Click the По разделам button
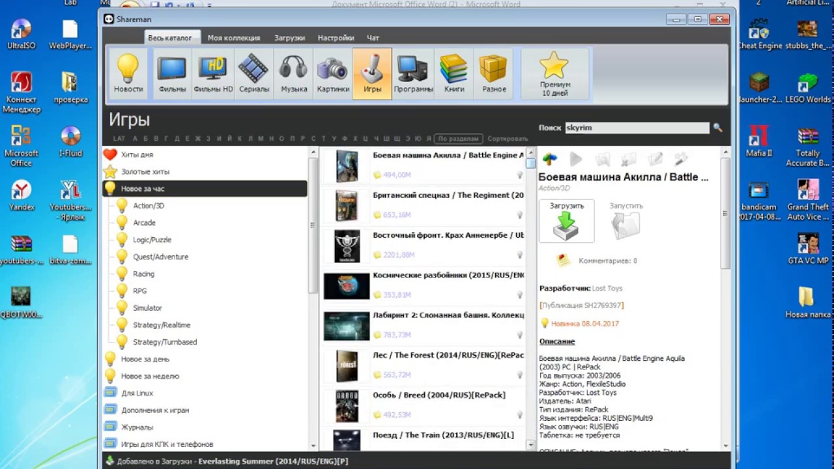The height and width of the screenshot is (469, 834). 459,139
